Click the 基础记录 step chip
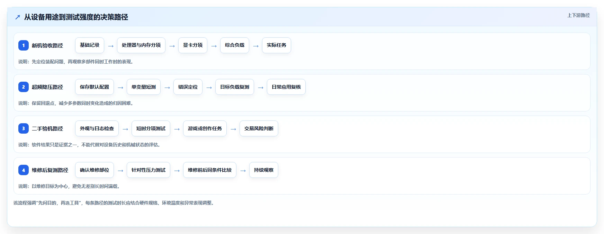This screenshot has height=234, width=604. click(x=90, y=45)
